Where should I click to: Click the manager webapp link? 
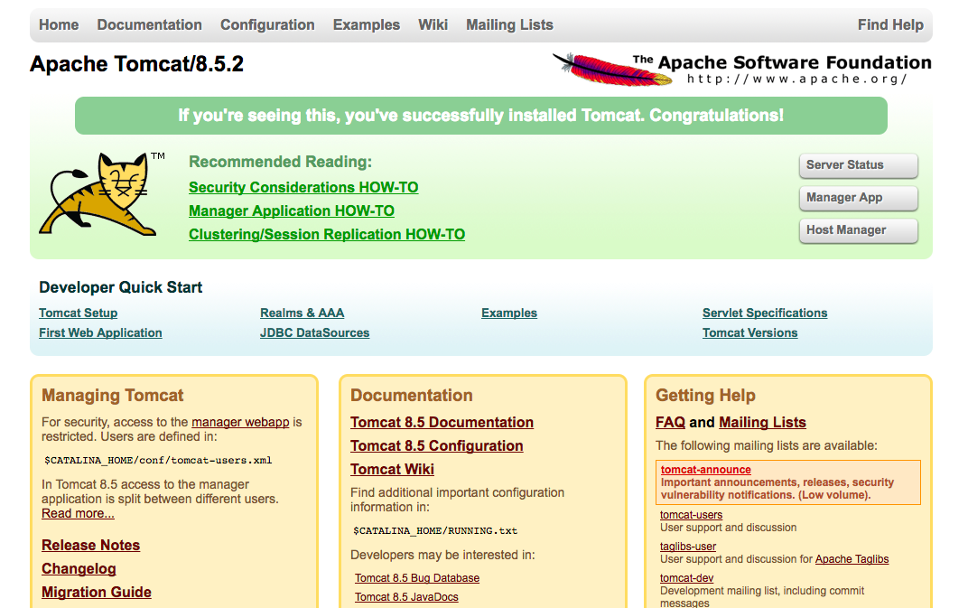click(240, 422)
